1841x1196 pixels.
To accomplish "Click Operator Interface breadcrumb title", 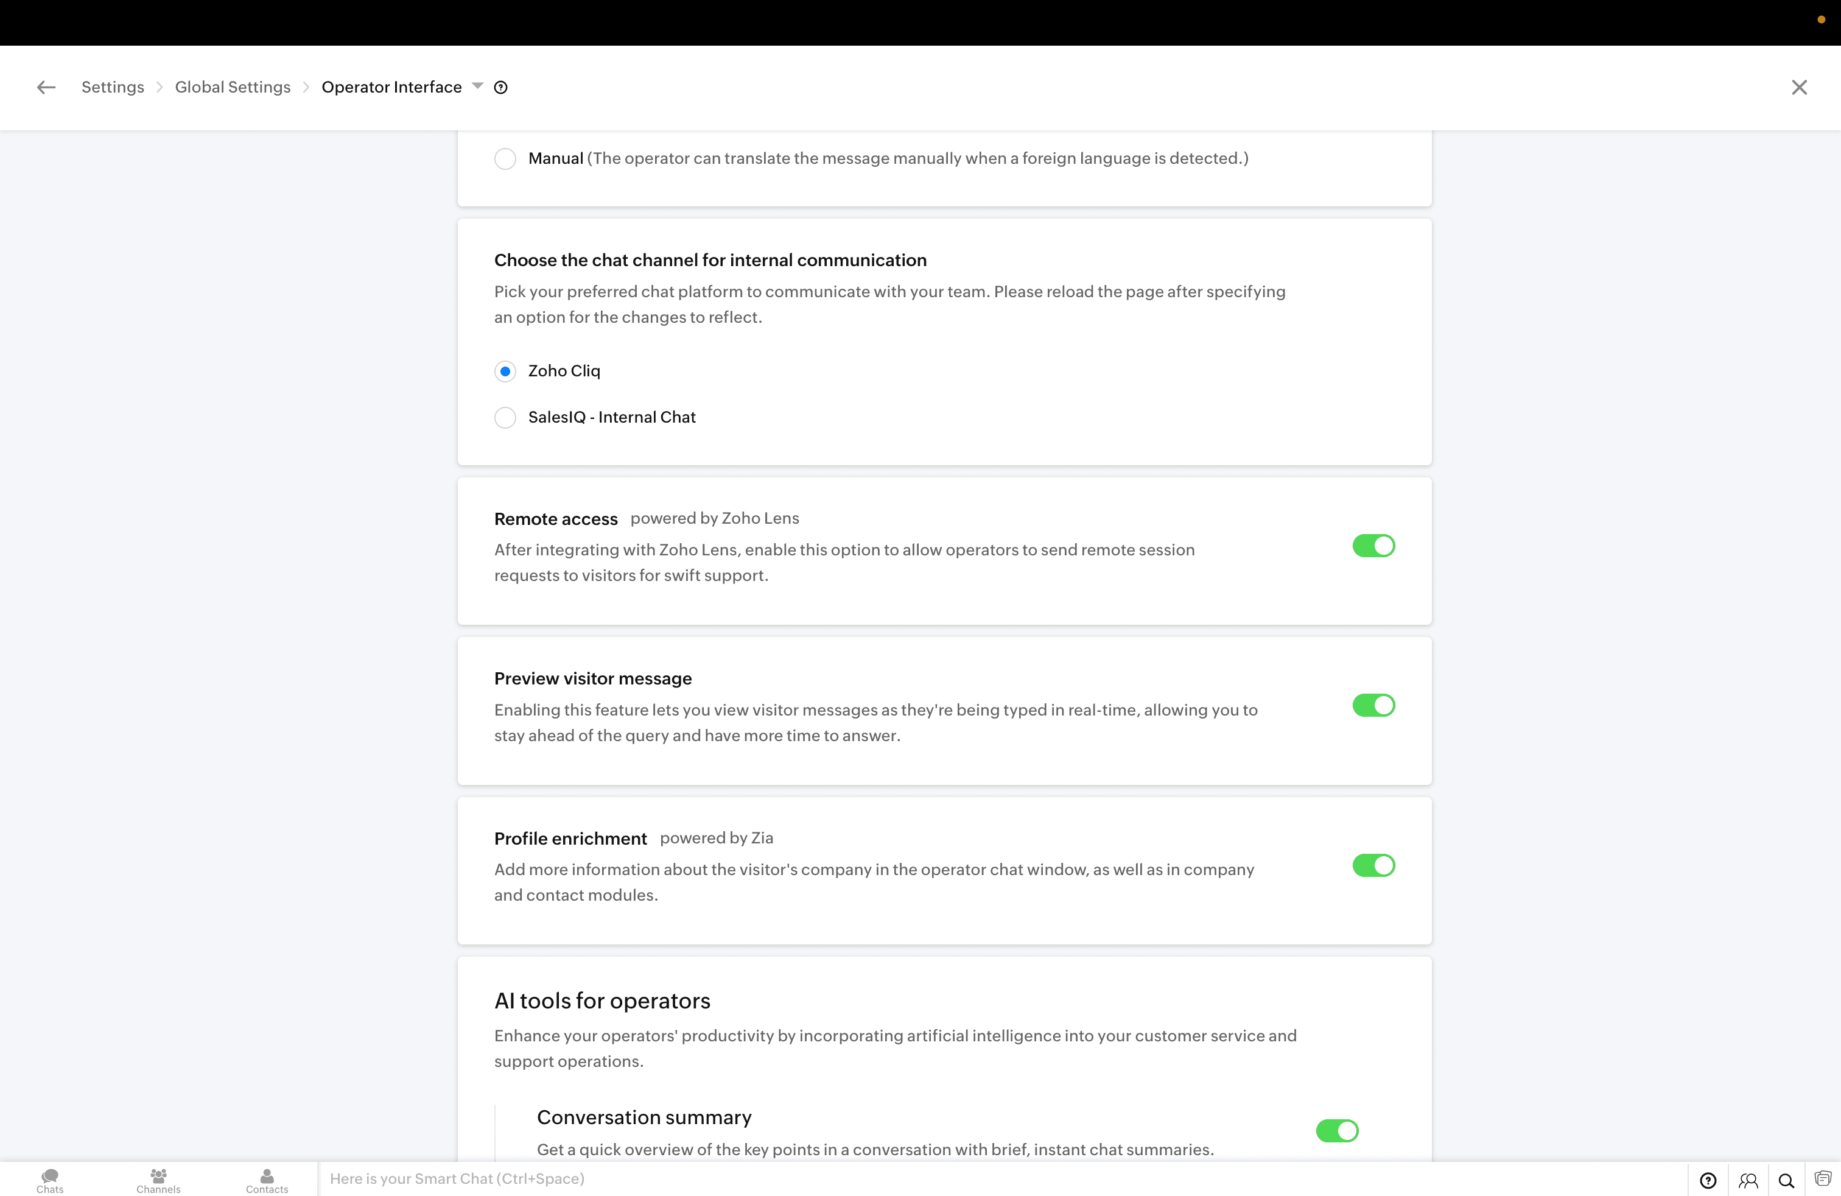I will (x=391, y=88).
